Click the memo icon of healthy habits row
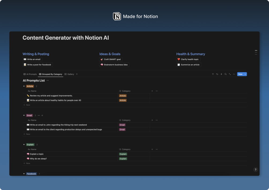Viewport: 269px width, 190px height. tap(28, 100)
